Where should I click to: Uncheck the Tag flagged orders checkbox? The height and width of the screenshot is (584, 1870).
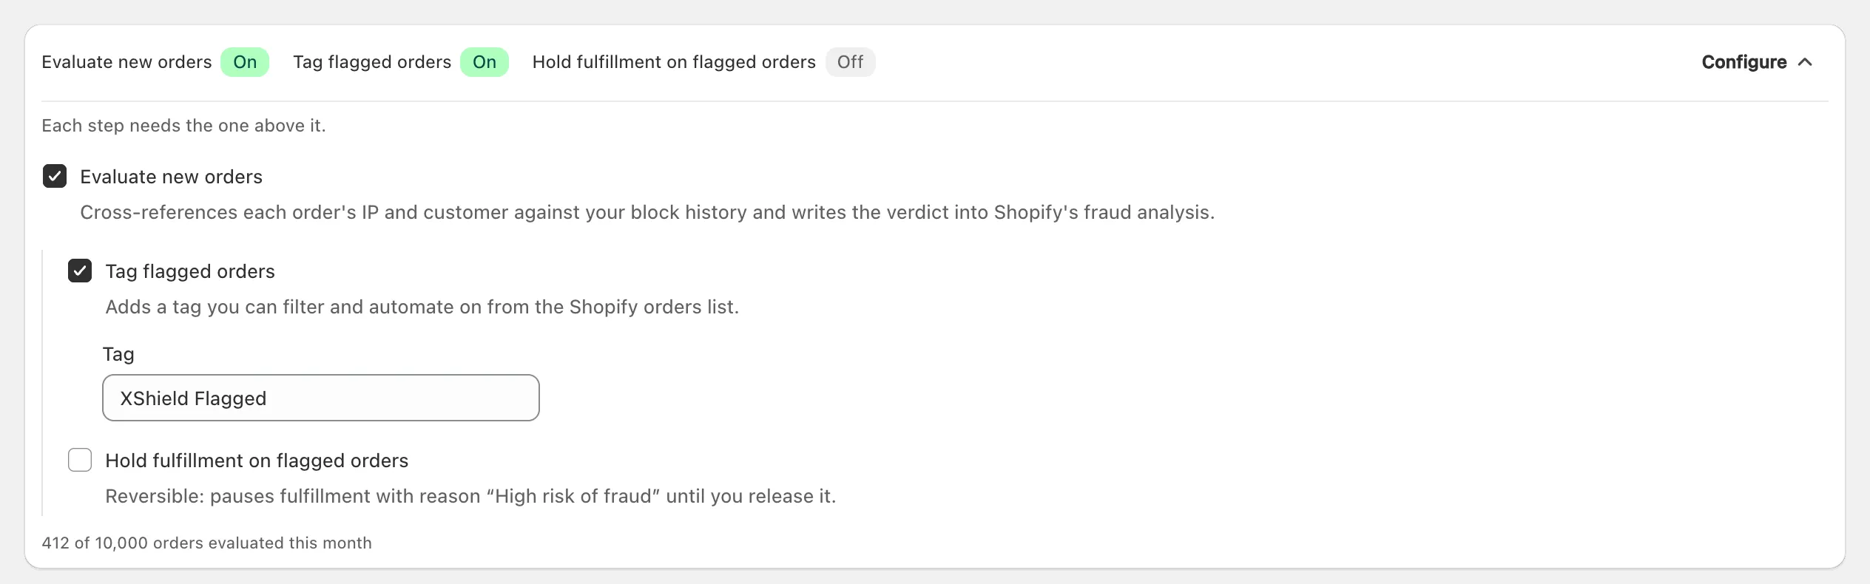pos(80,271)
